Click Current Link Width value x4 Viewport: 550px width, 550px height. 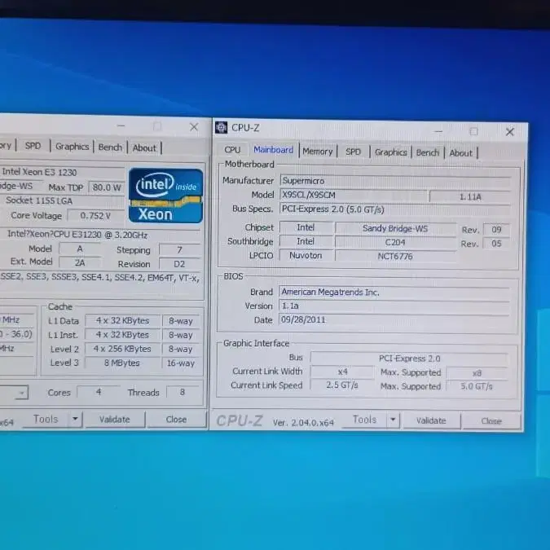coord(343,372)
